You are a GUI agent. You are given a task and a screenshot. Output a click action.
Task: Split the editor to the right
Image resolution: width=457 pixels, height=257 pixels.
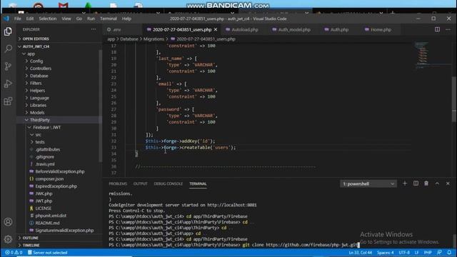click(x=437, y=29)
